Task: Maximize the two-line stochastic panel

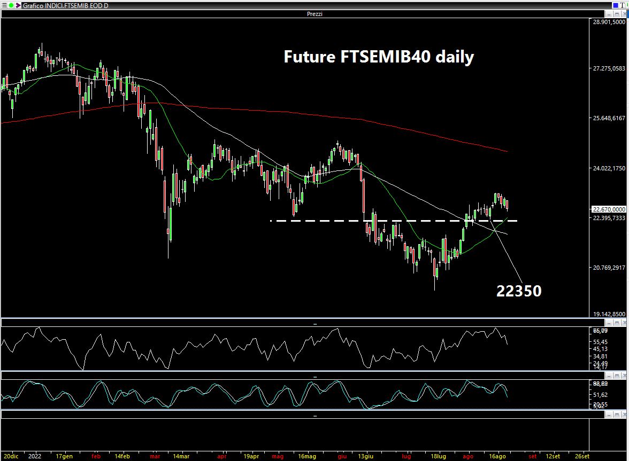Action: click(617, 376)
